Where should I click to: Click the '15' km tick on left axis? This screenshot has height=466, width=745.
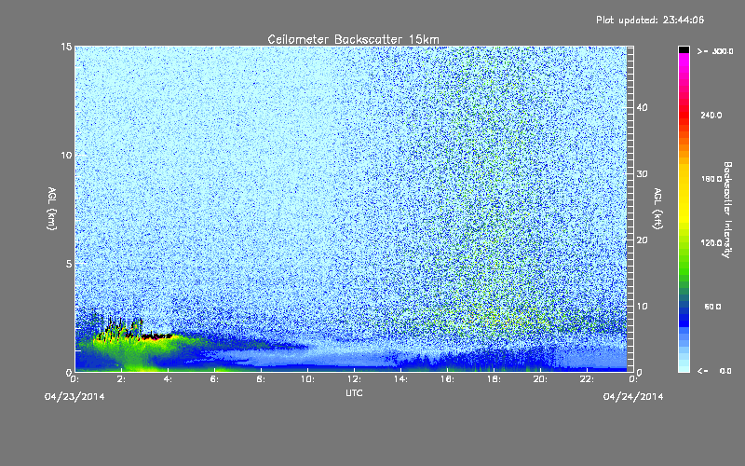(x=66, y=47)
